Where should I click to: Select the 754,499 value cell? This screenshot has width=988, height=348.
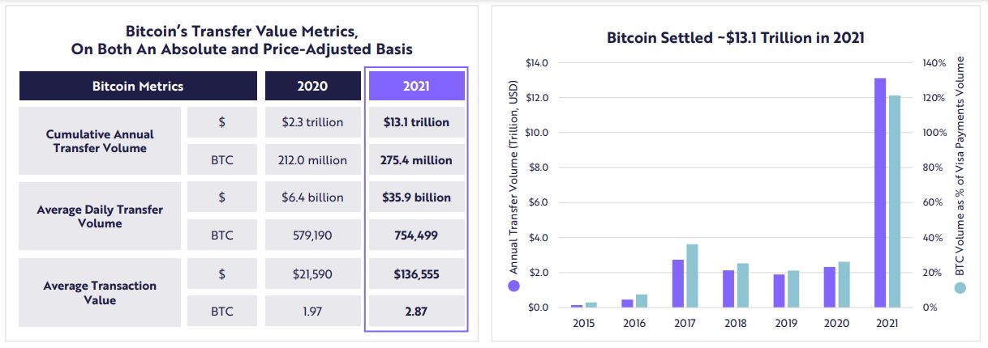[x=416, y=236]
